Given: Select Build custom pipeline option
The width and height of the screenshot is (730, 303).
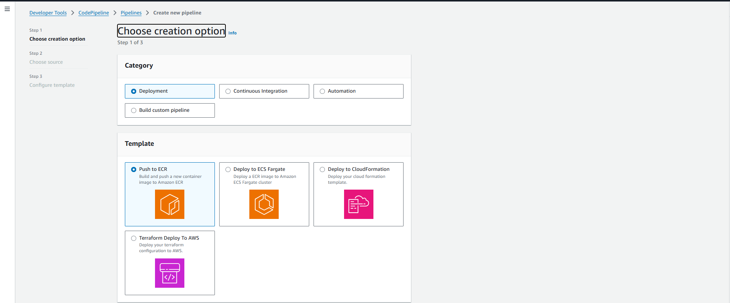Looking at the screenshot, I should tap(134, 111).
